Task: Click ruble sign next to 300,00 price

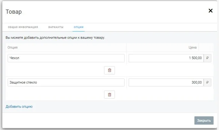Action: (x=208, y=82)
